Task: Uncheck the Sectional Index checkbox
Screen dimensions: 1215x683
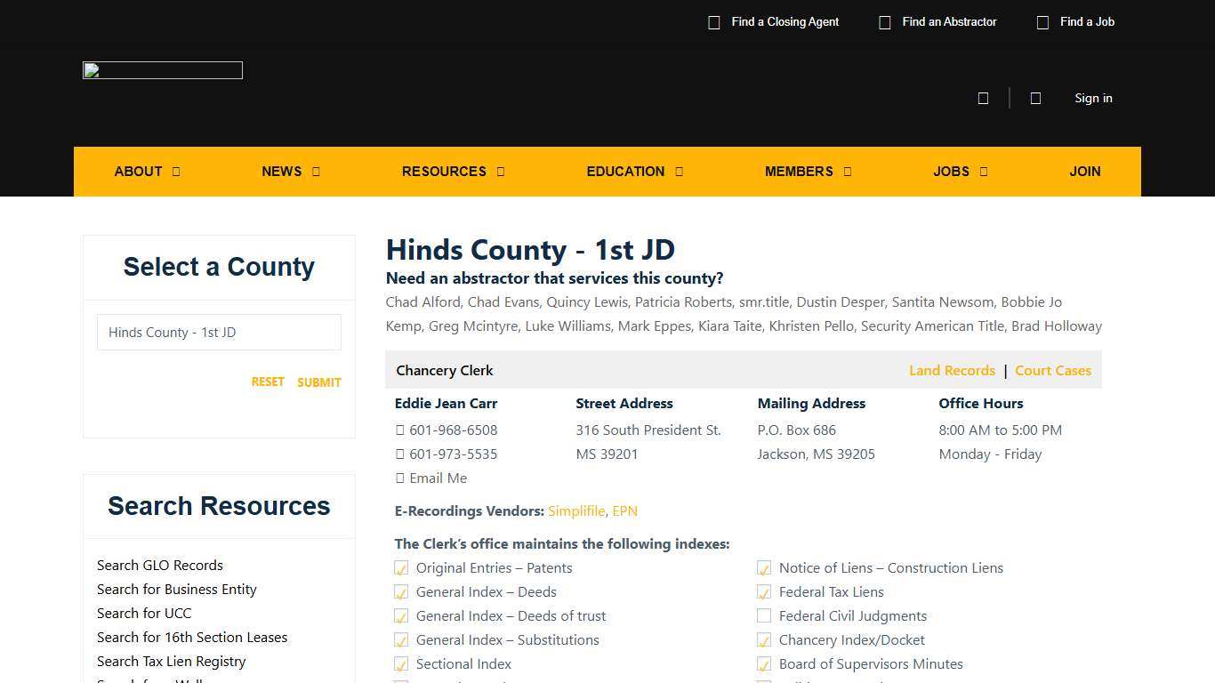Action: (x=401, y=663)
